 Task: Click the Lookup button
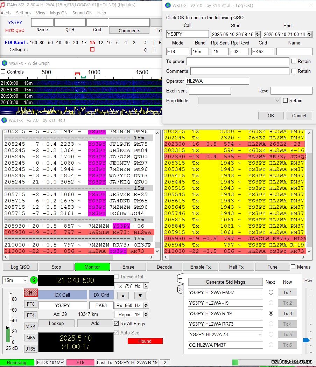click(56, 323)
